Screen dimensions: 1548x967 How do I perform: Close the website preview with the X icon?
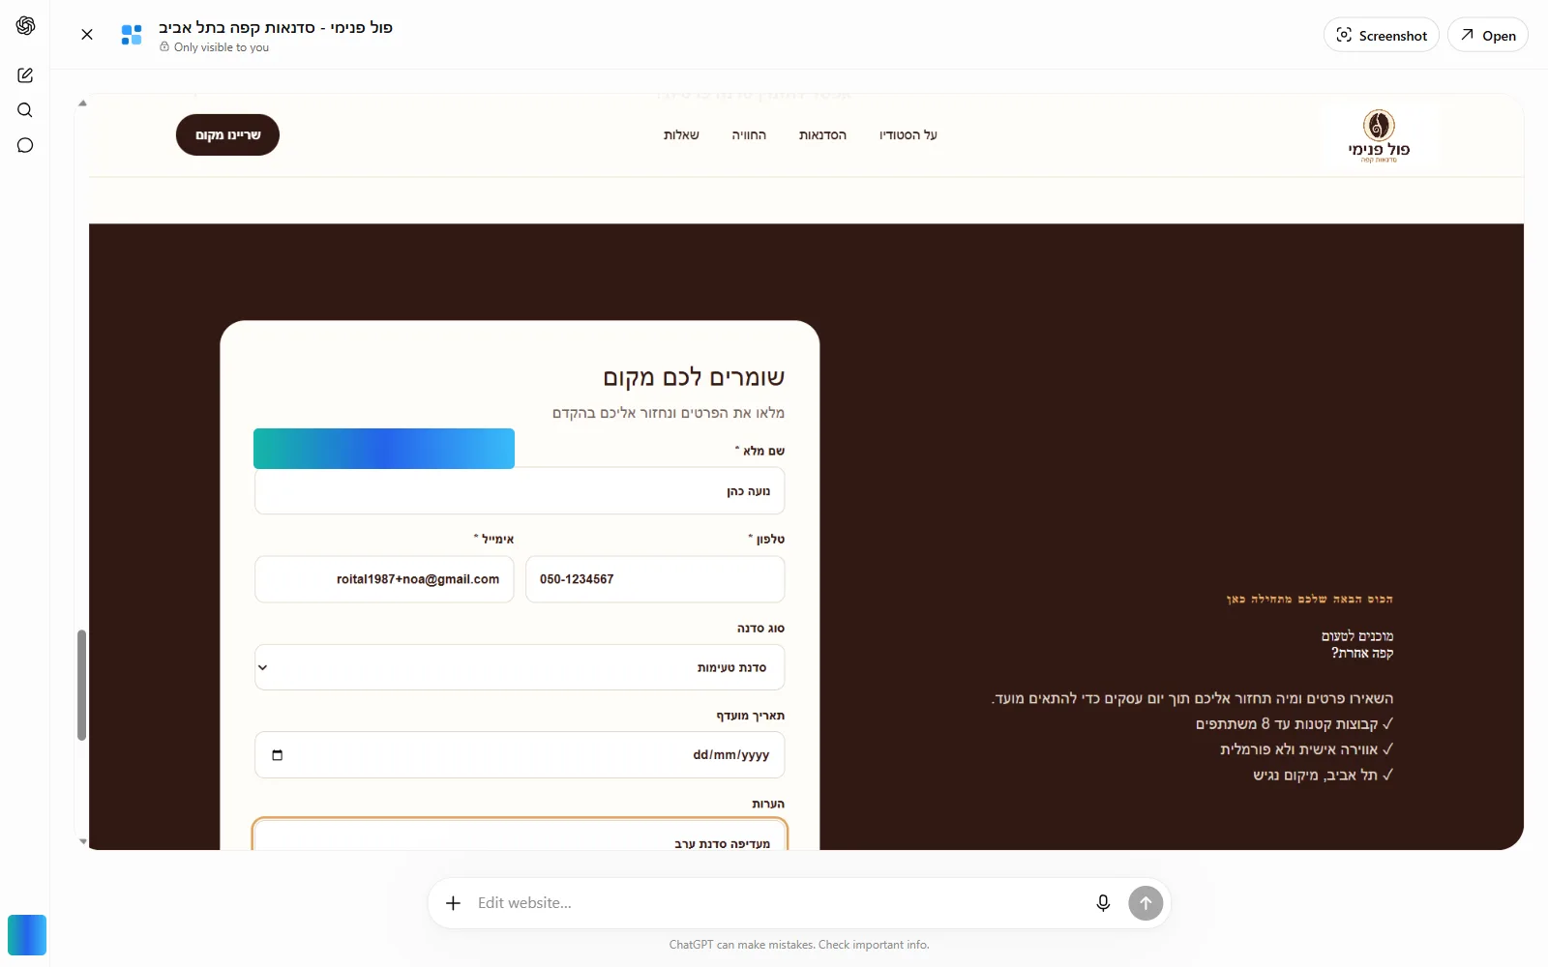[x=87, y=35]
